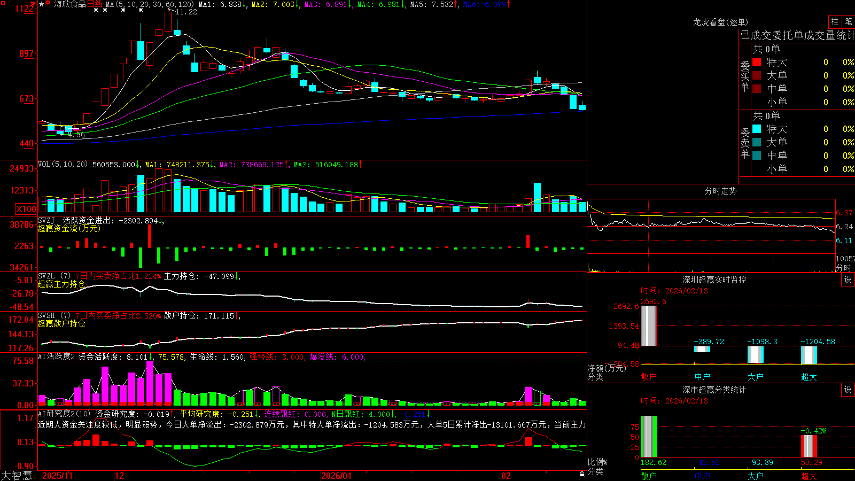Open 设 settings for 深圳超赢实时监控 panel

coord(848,280)
